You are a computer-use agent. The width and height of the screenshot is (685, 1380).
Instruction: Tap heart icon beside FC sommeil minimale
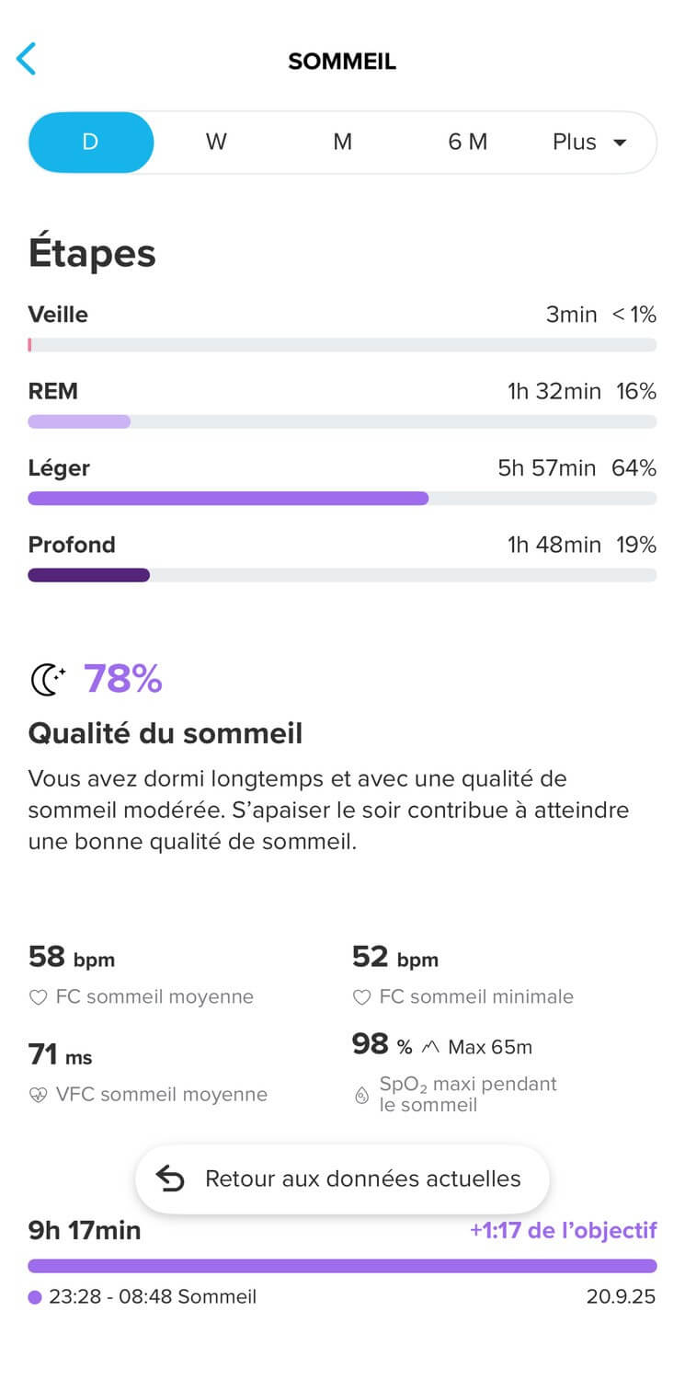[361, 997]
